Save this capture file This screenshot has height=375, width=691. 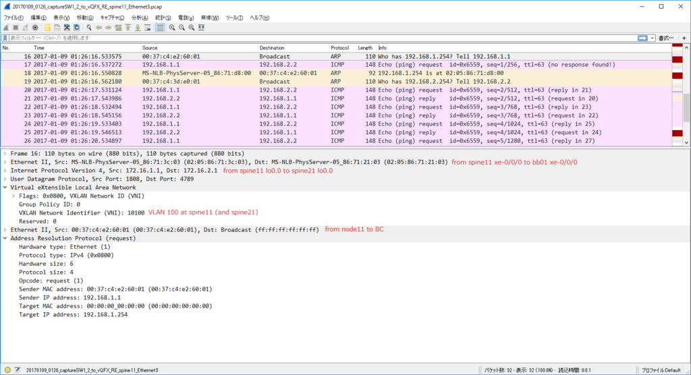pyautogui.click(x=57, y=28)
